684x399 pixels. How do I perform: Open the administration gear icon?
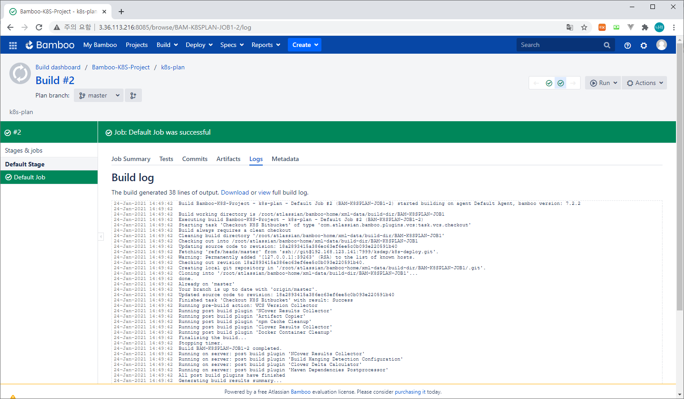[644, 45]
